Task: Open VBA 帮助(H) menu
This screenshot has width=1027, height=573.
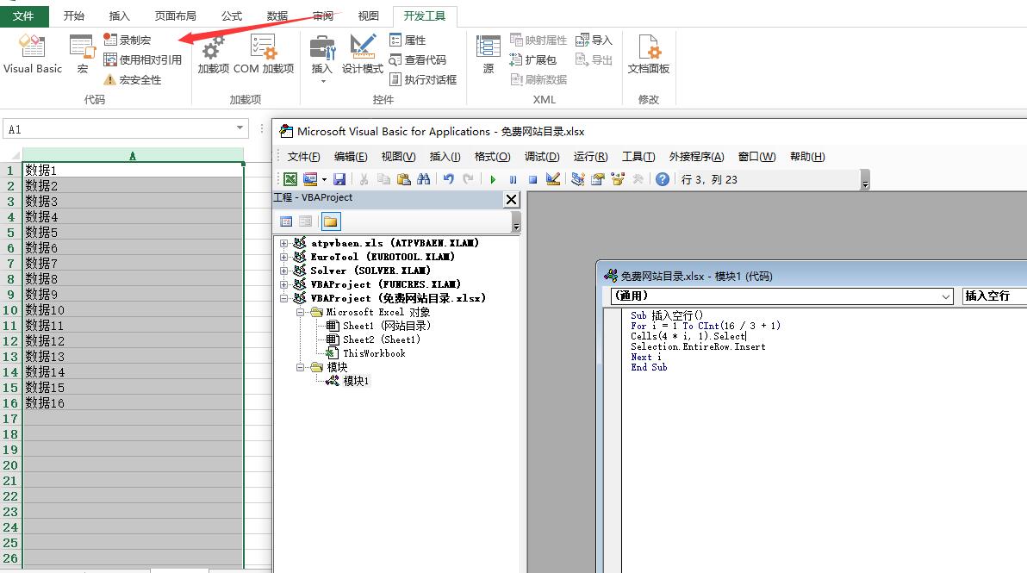Action: [807, 157]
